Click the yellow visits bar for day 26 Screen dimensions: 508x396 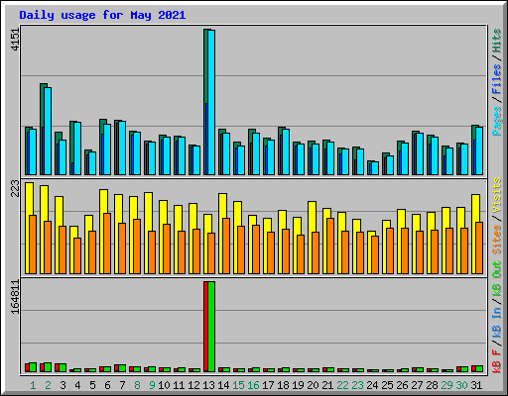click(x=400, y=242)
